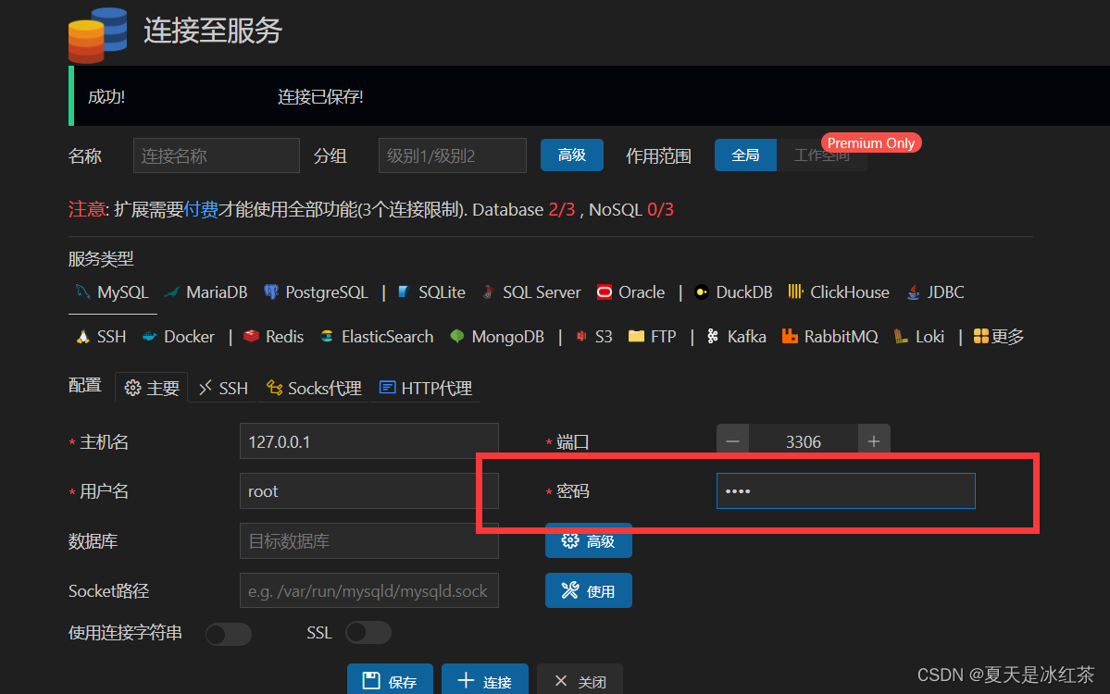Image resolution: width=1110 pixels, height=694 pixels.
Task: Click the 高级 button beside 分组
Action: (572, 155)
